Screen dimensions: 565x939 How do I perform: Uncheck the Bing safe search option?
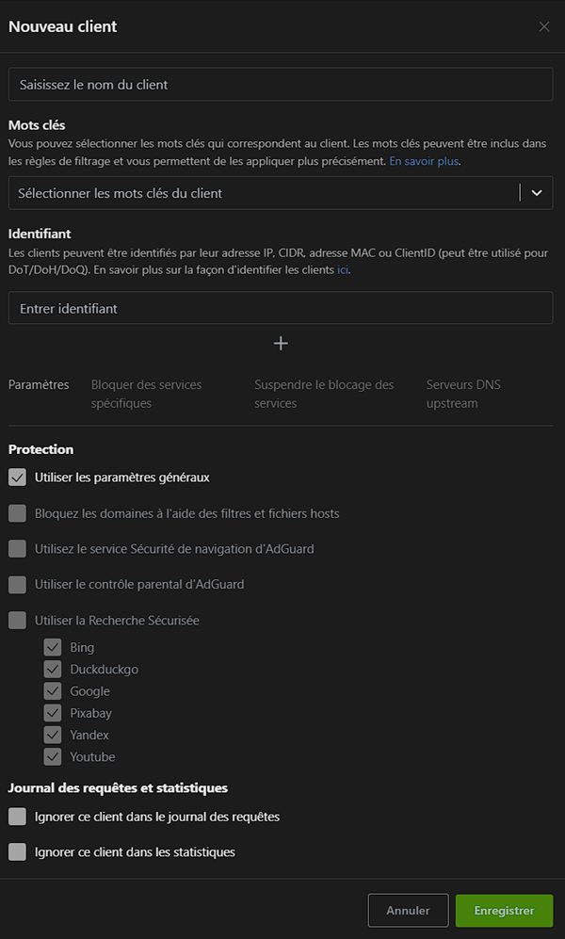(x=53, y=647)
